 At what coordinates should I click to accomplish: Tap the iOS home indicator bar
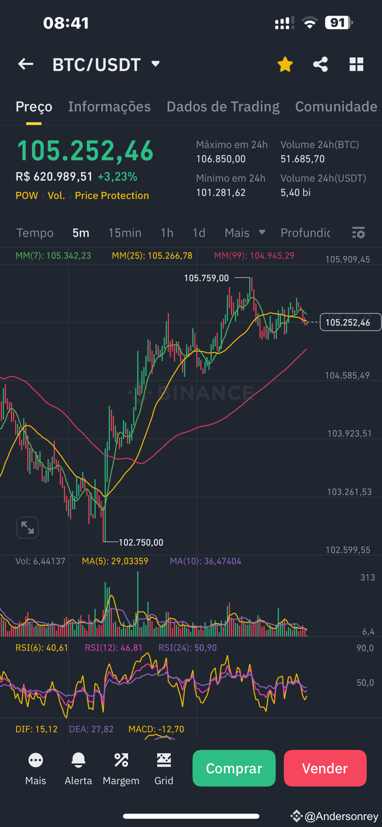pos(191,816)
